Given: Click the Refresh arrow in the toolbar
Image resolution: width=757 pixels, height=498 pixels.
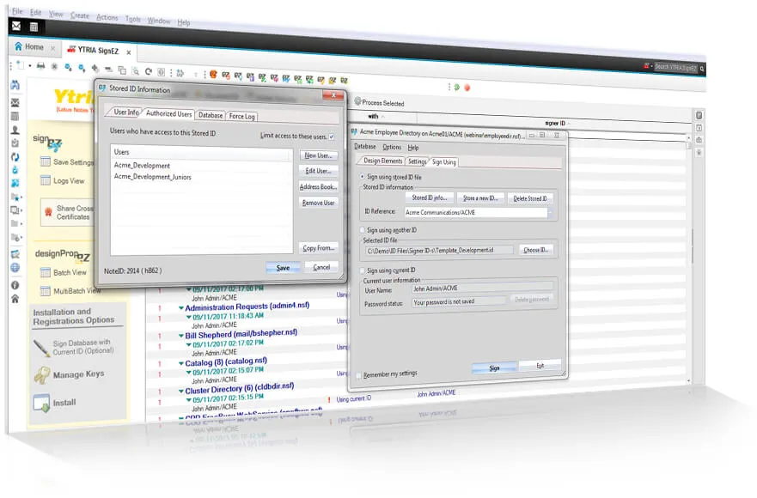Looking at the screenshot, I should click(x=149, y=71).
